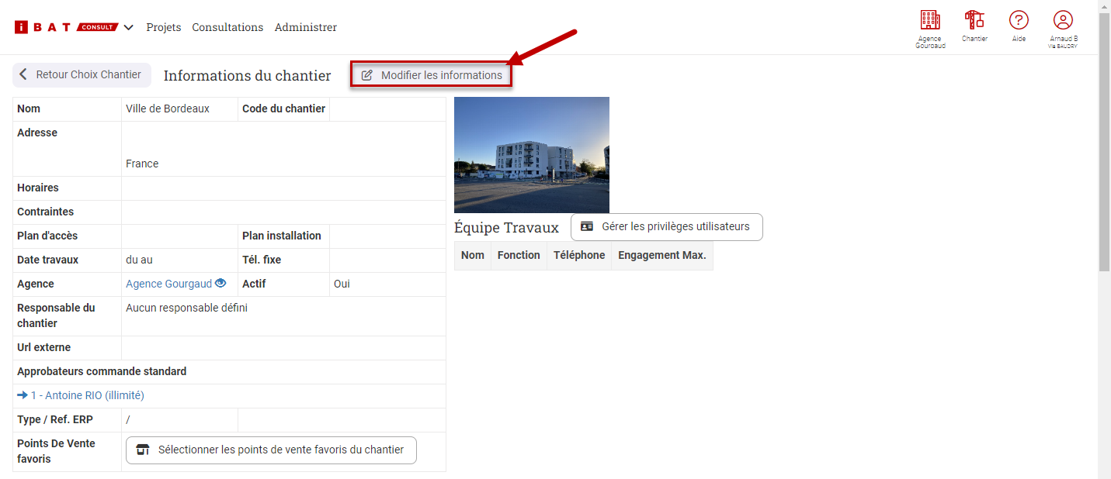Viewport: 1111px width, 479px height.
Task: Click the Aucun responsable défini text
Action: (186, 308)
